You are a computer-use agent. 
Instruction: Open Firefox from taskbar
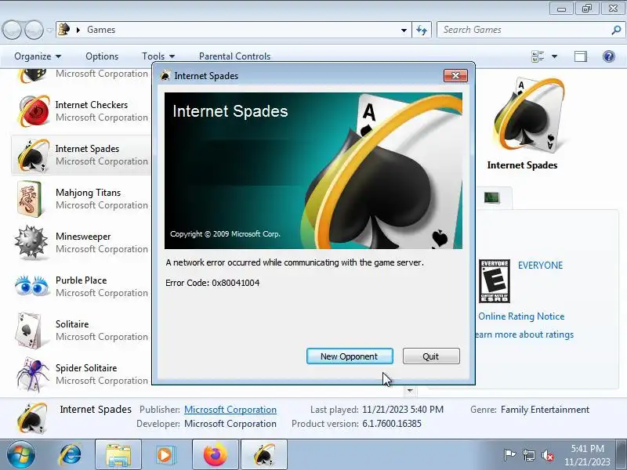point(216,455)
